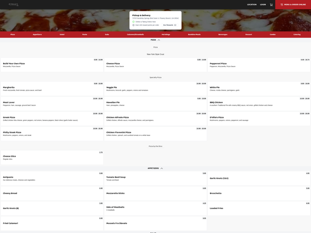Collapse the PIZZA section chevron

coord(159,40)
